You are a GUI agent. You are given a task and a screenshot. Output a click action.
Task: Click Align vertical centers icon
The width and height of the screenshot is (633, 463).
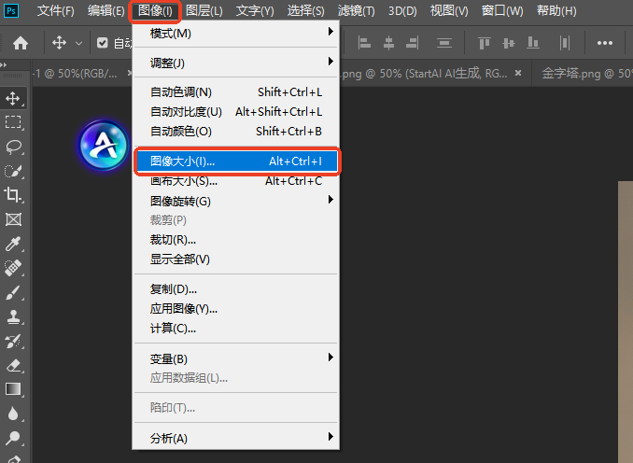(509, 43)
